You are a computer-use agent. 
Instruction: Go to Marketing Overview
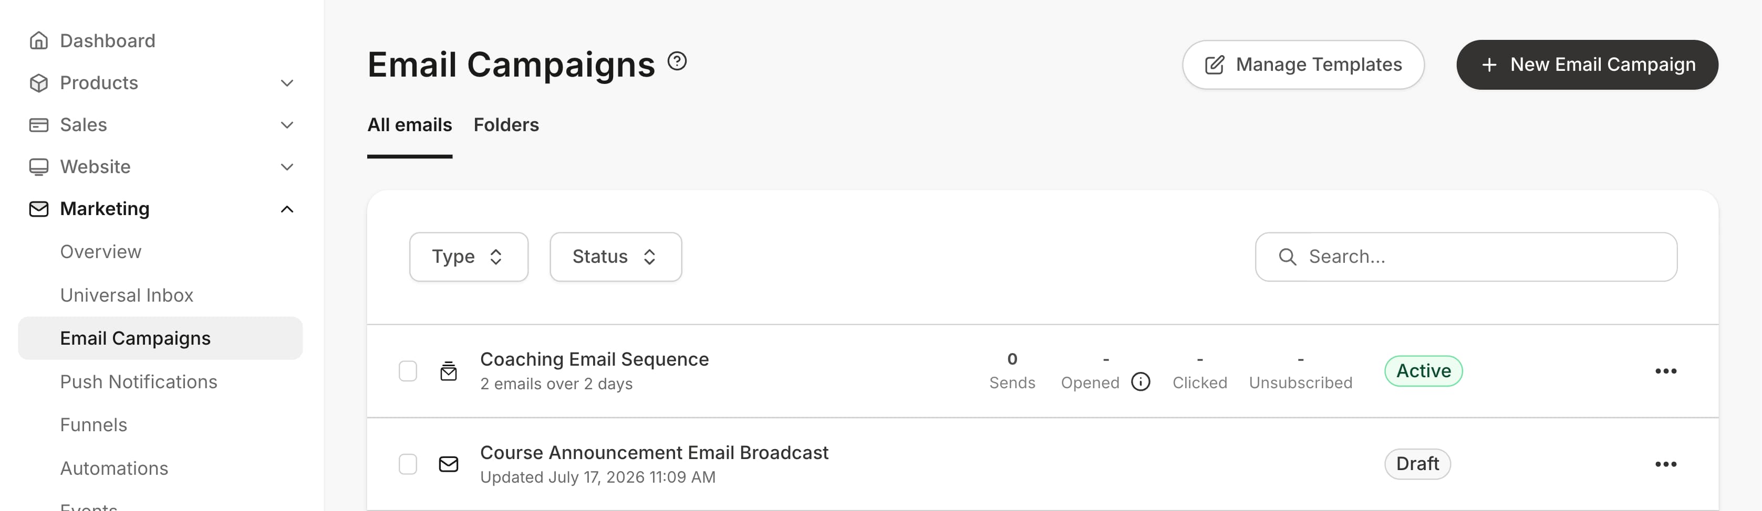pos(100,252)
